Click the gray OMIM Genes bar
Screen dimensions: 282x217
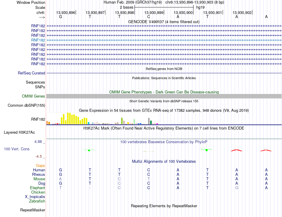164,96
